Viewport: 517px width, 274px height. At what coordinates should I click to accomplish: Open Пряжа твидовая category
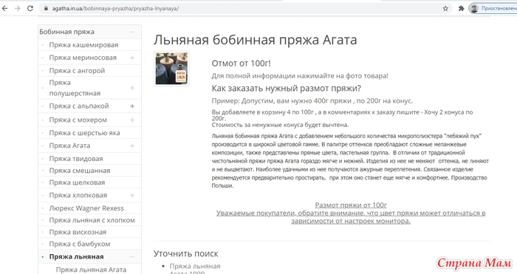coord(76,159)
